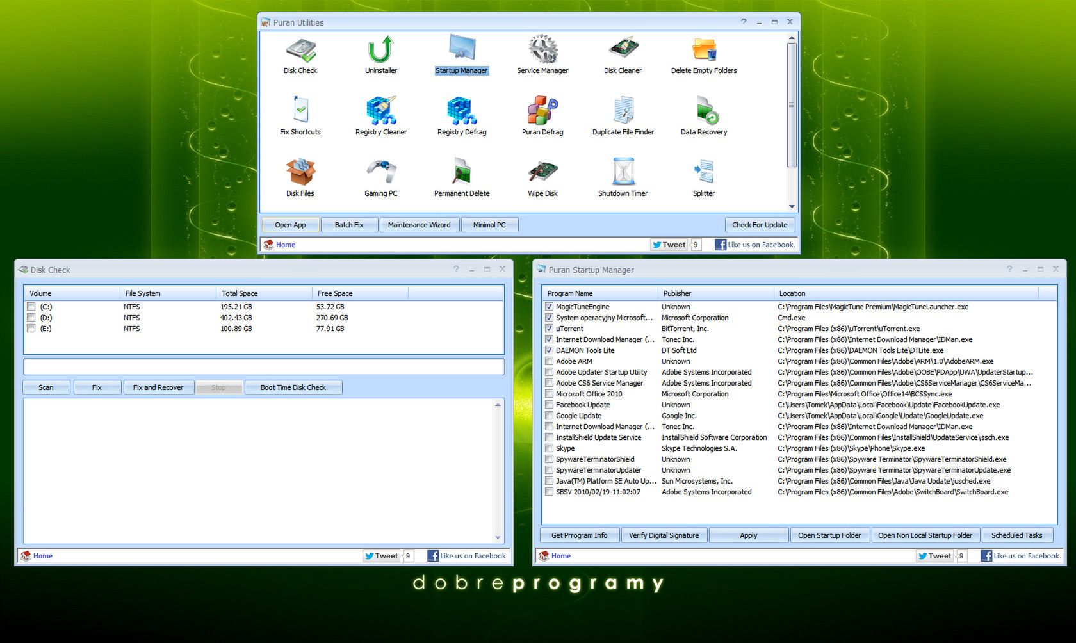Uncheck MagicTuneEngine startup entry
This screenshot has height=643, width=1076.
click(x=549, y=307)
